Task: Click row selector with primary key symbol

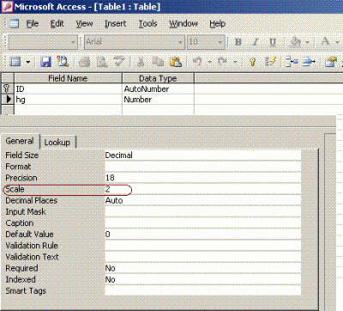Action: (x=7, y=88)
